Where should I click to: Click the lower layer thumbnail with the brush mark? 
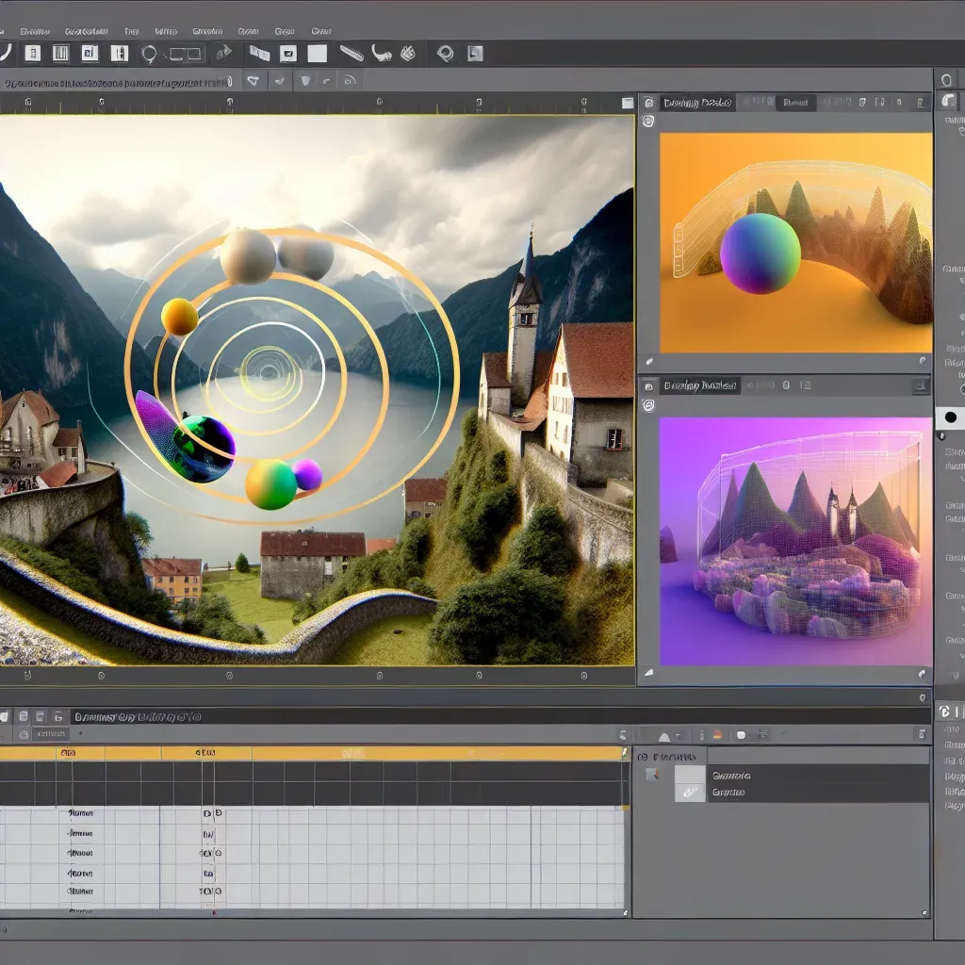click(x=690, y=793)
